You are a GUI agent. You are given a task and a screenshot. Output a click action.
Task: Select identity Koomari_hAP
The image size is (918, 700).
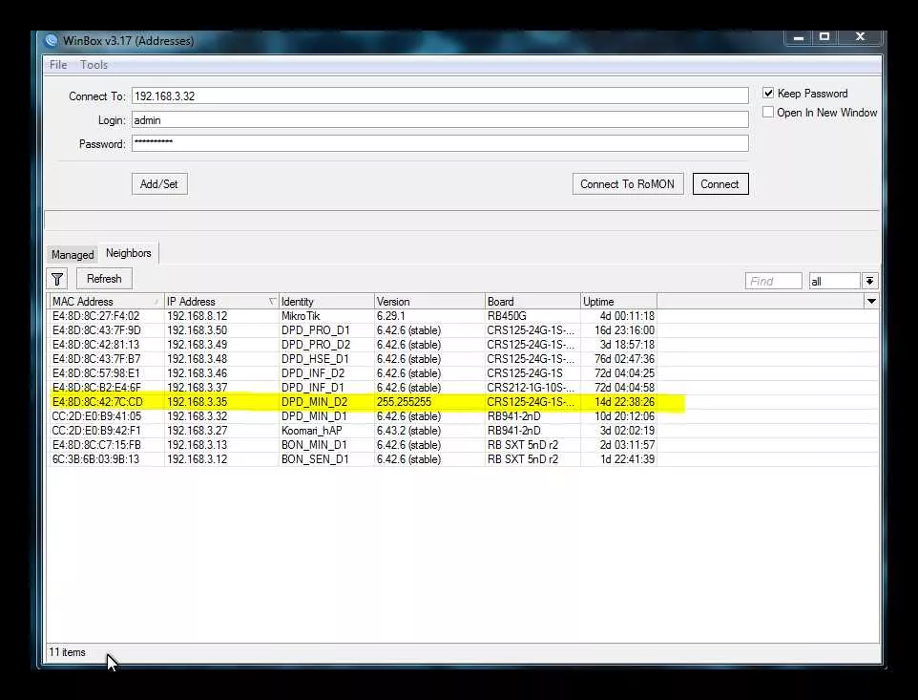(x=312, y=431)
